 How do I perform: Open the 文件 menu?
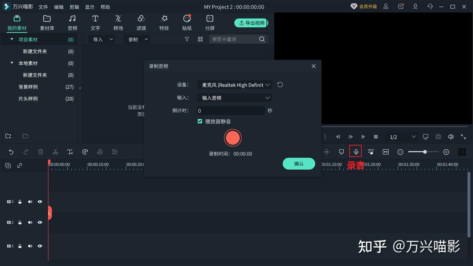click(43, 7)
